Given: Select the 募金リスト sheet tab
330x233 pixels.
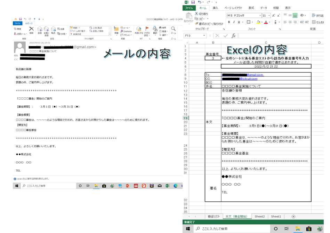Looking at the screenshot, I should tap(214, 216).
